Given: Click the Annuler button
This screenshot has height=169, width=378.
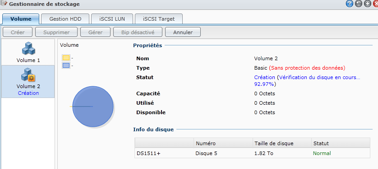Looking at the screenshot, I should (x=183, y=32).
